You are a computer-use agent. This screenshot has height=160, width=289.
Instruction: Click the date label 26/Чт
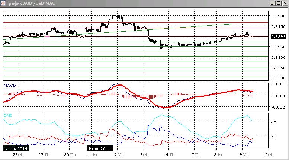tap(18, 154)
